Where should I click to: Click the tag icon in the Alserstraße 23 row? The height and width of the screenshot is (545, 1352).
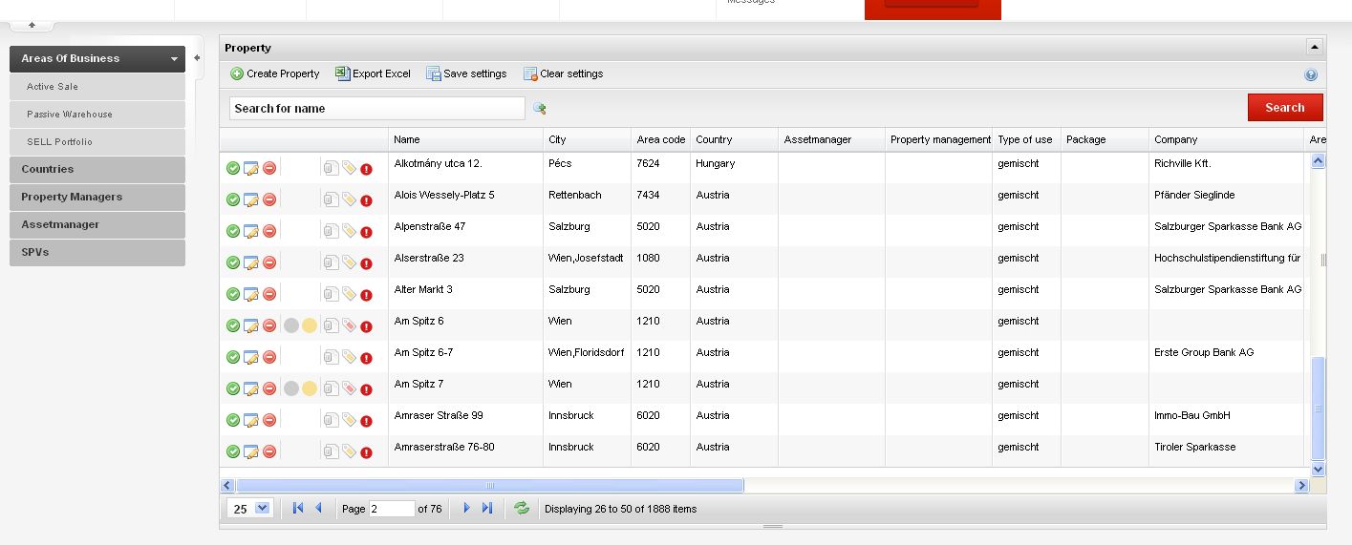tap(349, 262)
